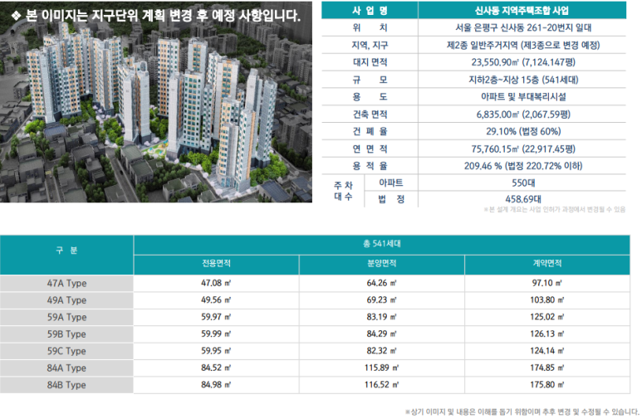Click the 아파트 및 부대복리시설 value
Screen dimensions: 642x419
523,97
